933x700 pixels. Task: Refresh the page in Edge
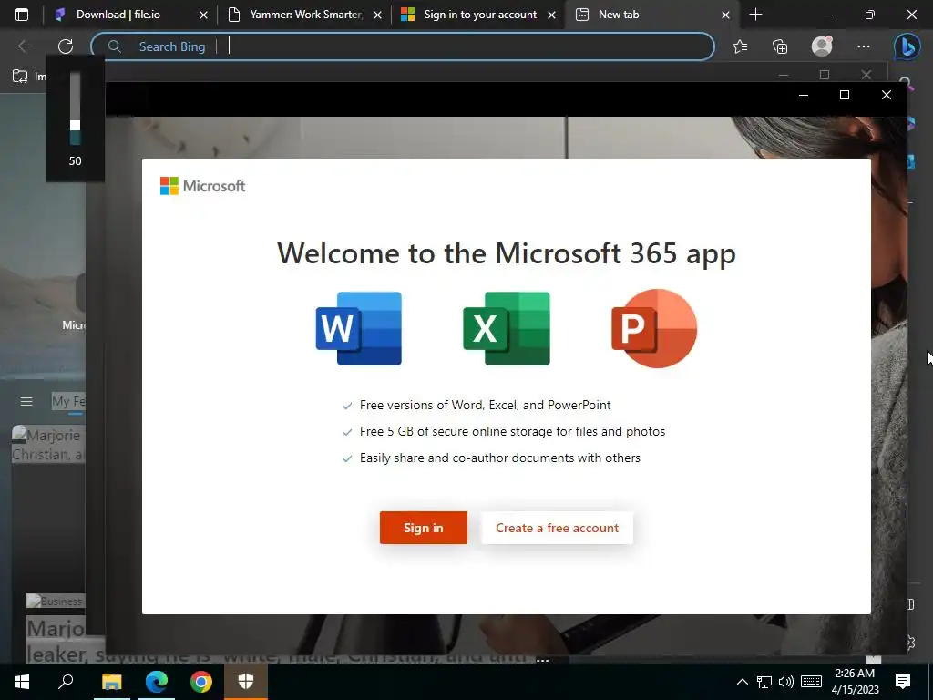pyautogui.click(x=66, y=46)
